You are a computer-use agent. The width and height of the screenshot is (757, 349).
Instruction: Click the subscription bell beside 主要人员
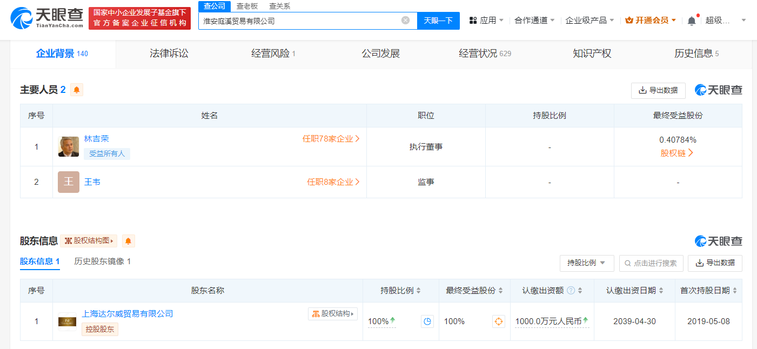76,90
